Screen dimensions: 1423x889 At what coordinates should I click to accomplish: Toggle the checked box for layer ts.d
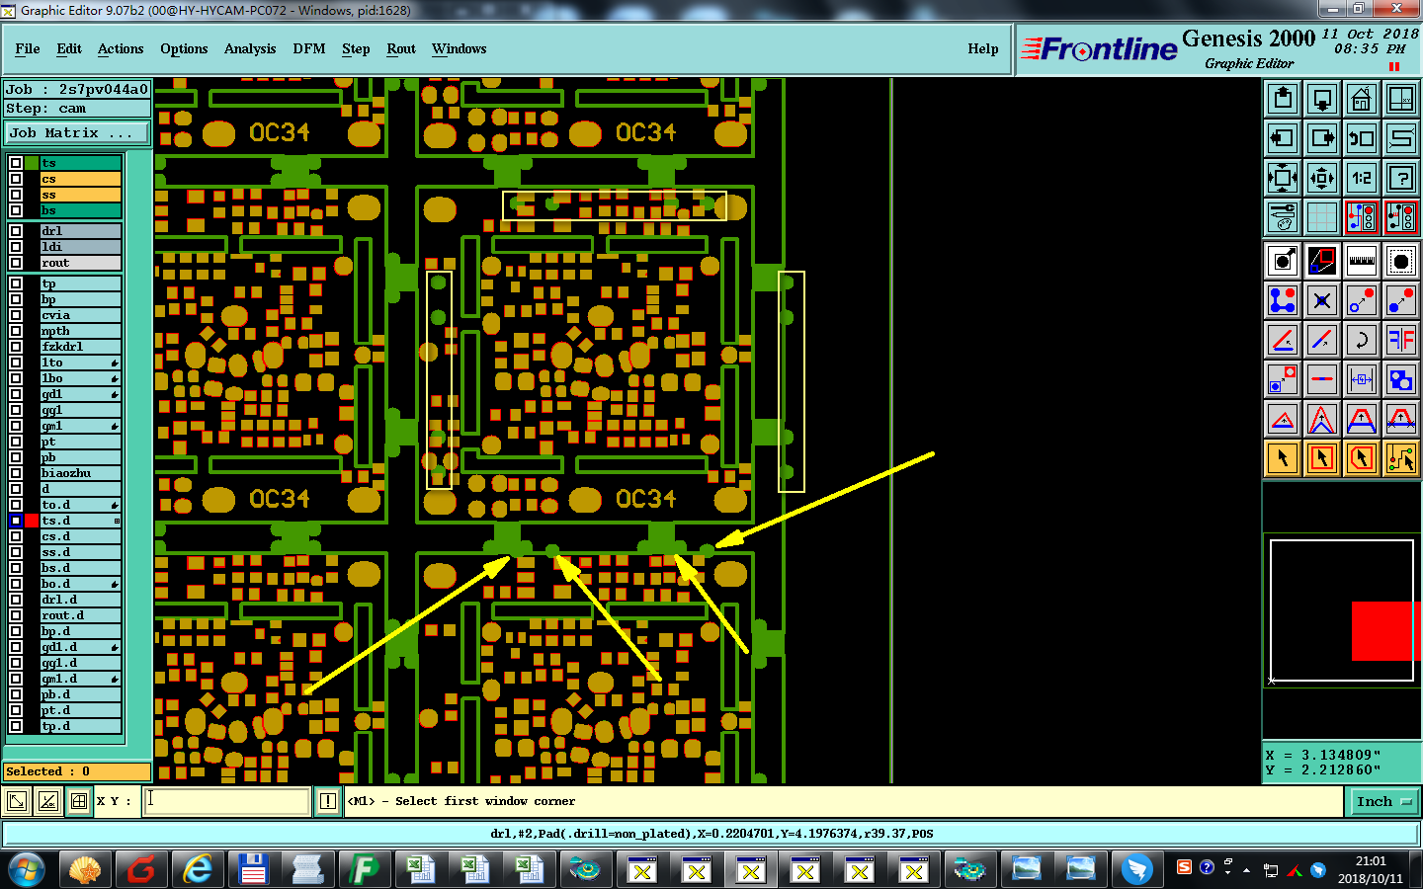point(16,521)
